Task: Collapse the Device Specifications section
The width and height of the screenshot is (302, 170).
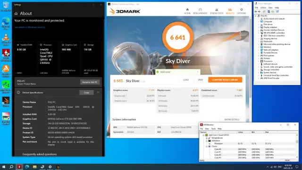Action: (x=98, y=93)
